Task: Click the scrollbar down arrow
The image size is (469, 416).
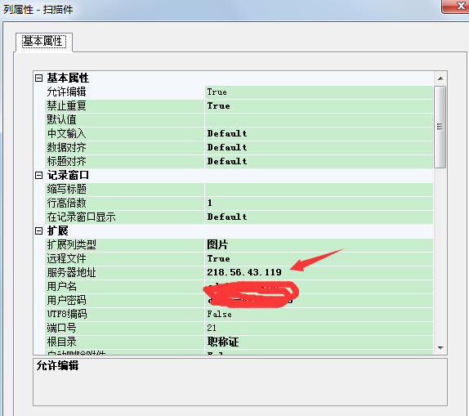Action: coord(440,348)
